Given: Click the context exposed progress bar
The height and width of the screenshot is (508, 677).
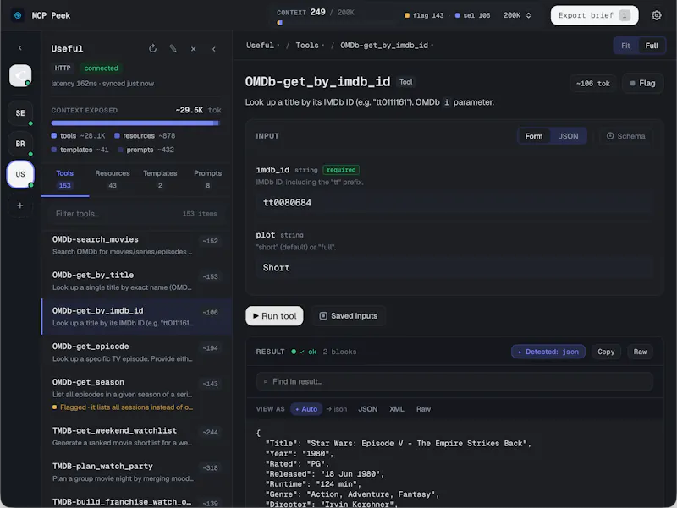Looking at the screenshot, I should [x=135, y=123].
